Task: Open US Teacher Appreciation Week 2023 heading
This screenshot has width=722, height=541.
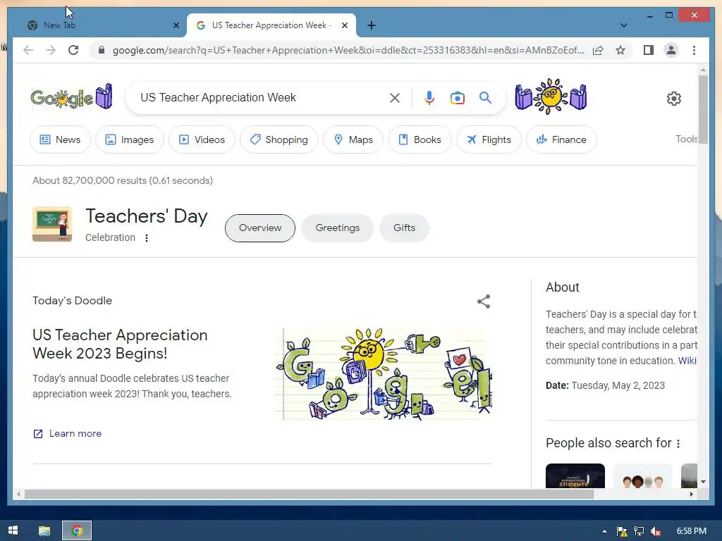Action: [120, 344]
